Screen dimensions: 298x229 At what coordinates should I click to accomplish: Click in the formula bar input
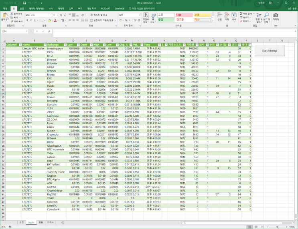(173, 33)
